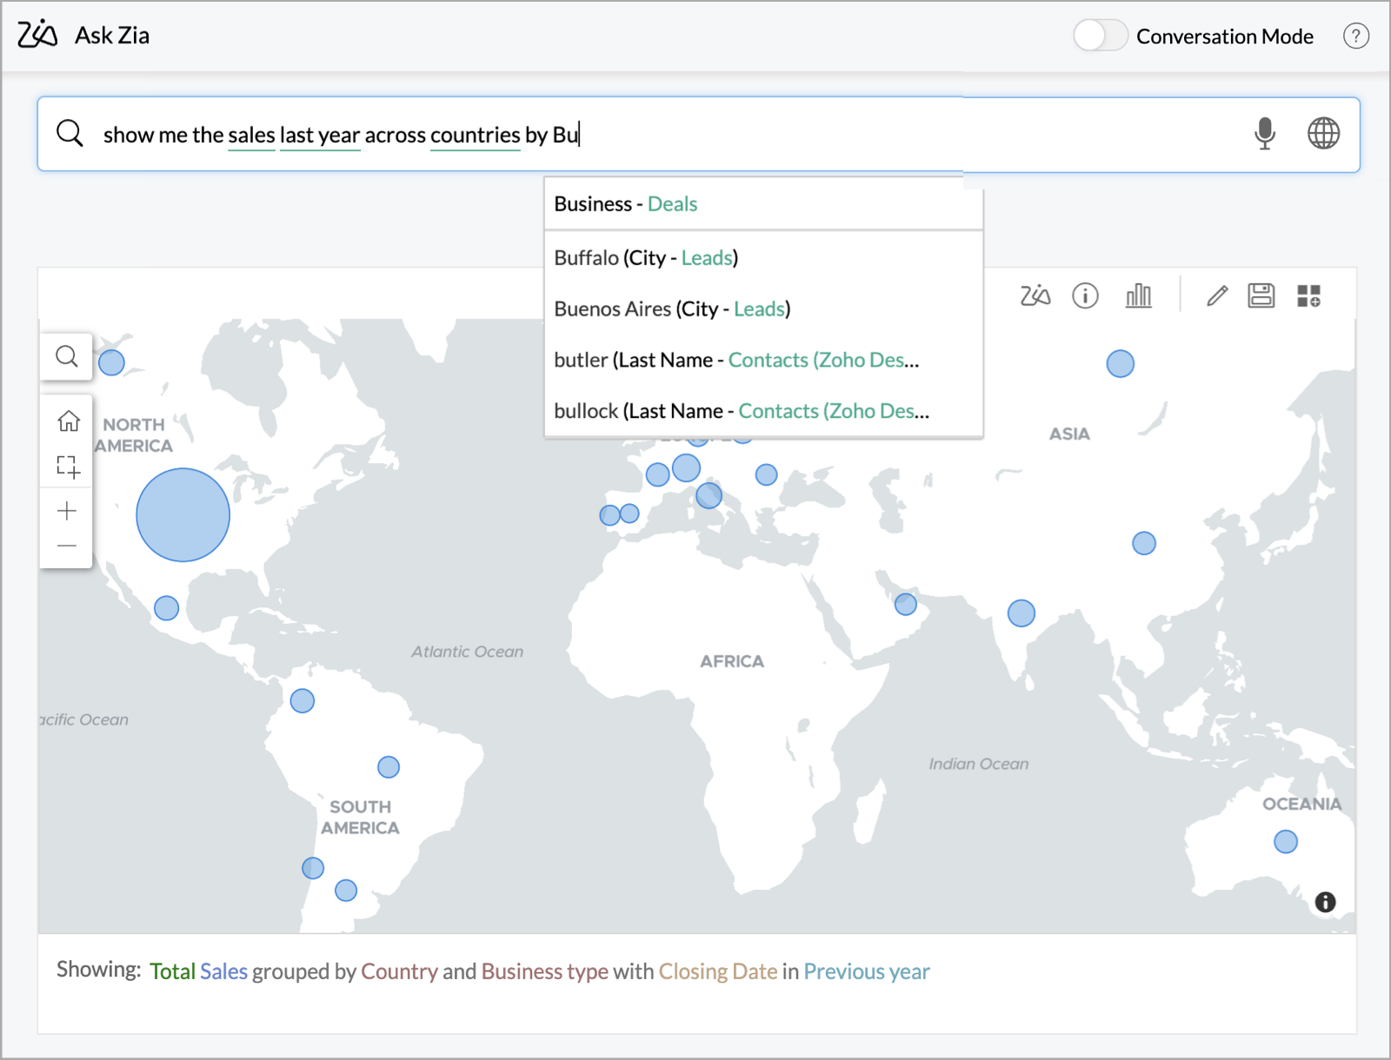Click the large North America bubble

(x=183, y=515)
